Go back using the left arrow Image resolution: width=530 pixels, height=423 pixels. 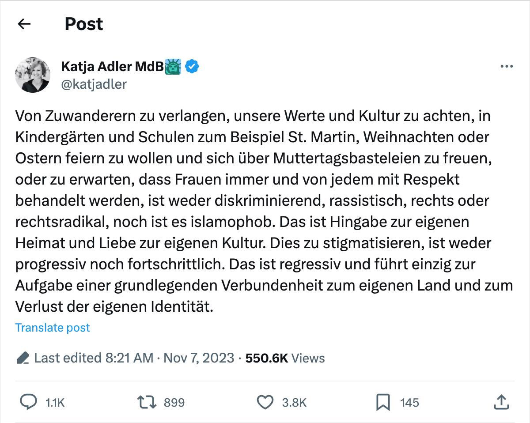click(x=24, y=24)
